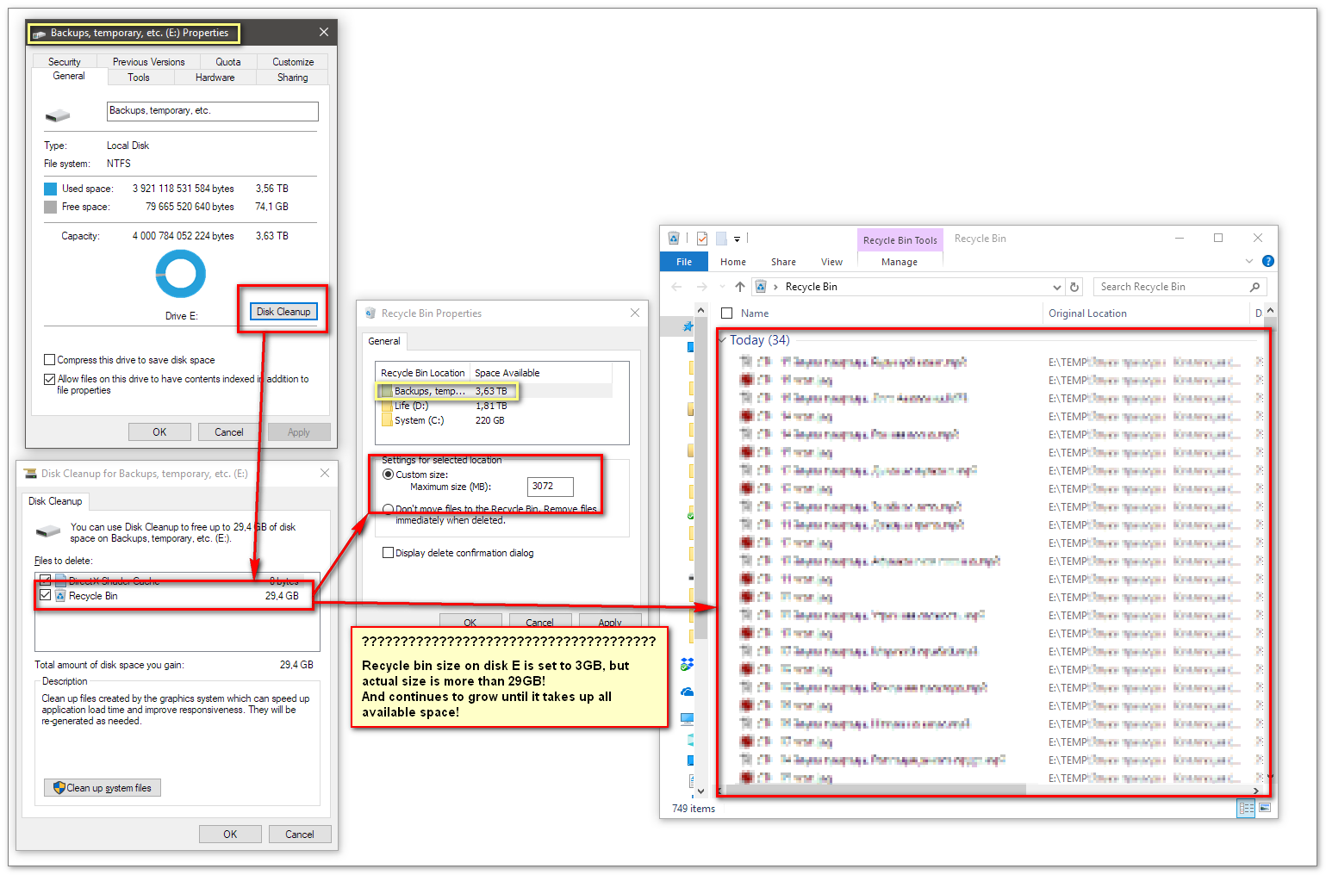Open the address bar history dropdown
This screenshot has width=1326, height=875.
tap(1057, 287)
